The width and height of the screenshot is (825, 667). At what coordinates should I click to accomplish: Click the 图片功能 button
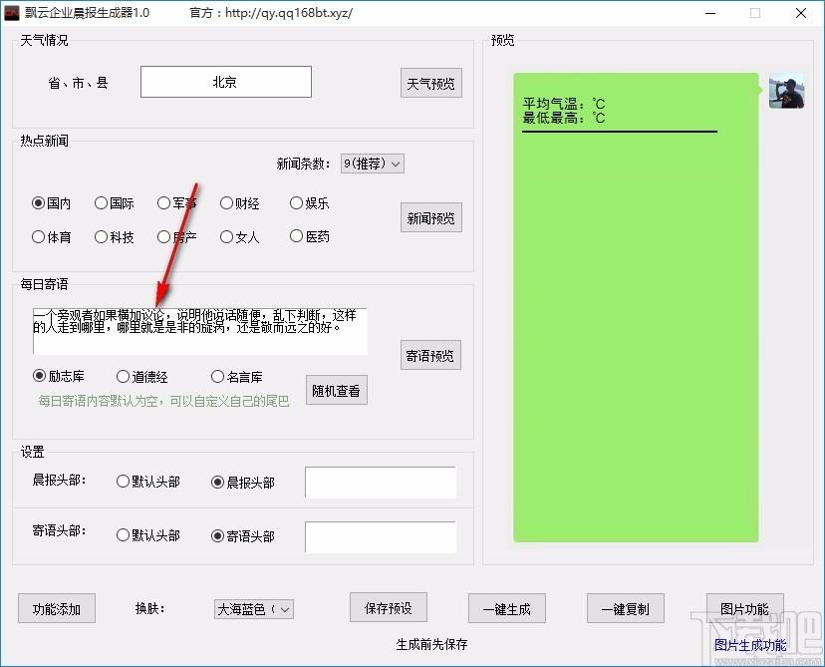pos(744,608)
